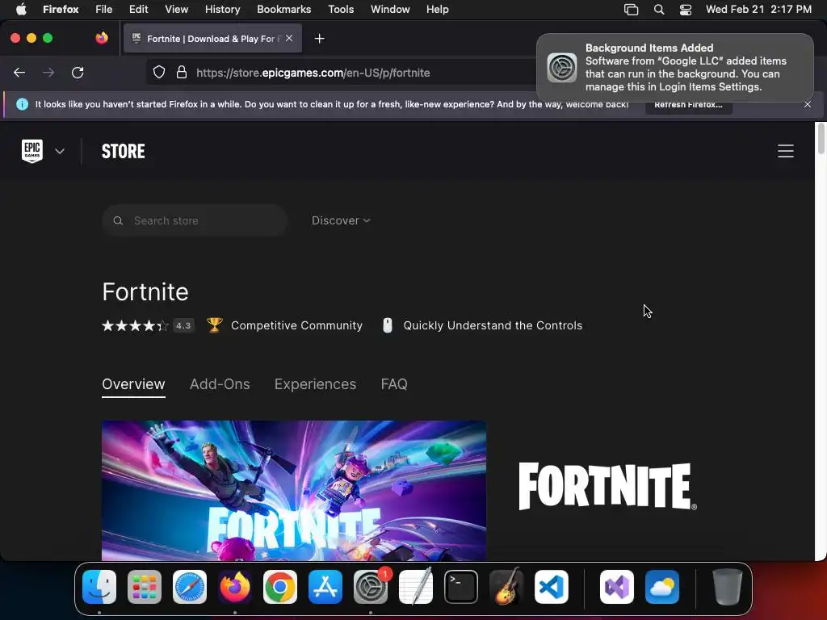Viewport: 827px width, 620px height.
Task: Select the Overview tab
Action: pos(133,384)
